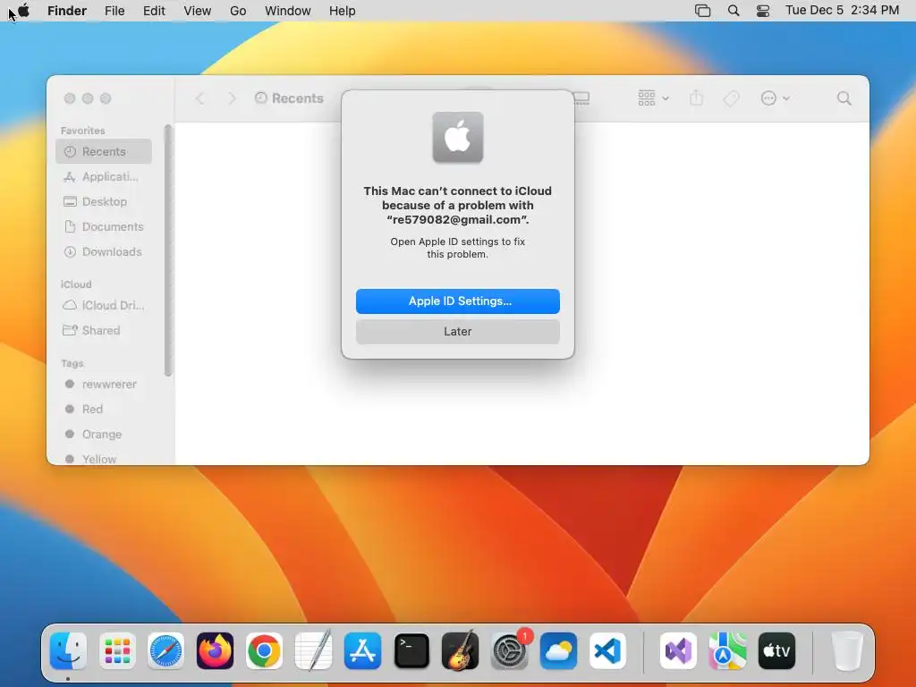The image size is (916, 687).
Task: Click the Apple logo in the dialog
Action: click(457, 137)
